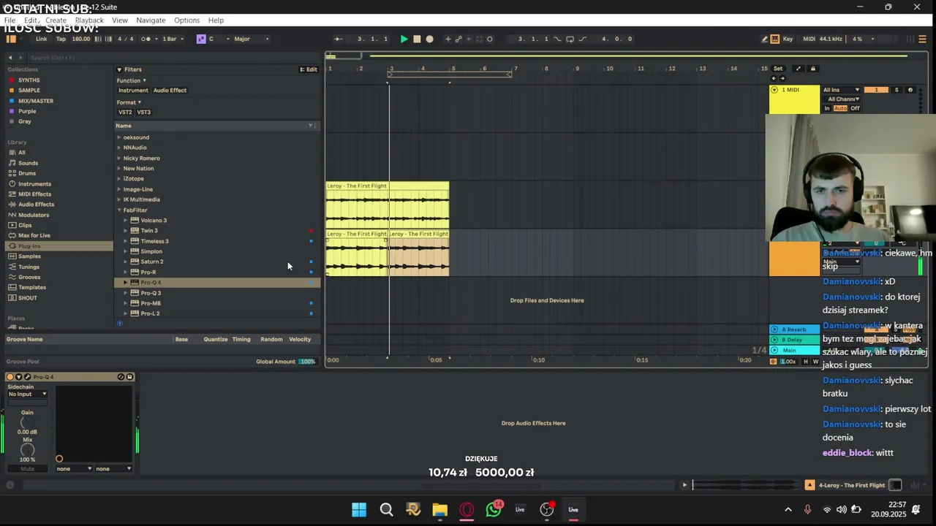The height and width of the screenshot is (526, 936).
Task: Click the Key map mode button
Action: point(788,39)
